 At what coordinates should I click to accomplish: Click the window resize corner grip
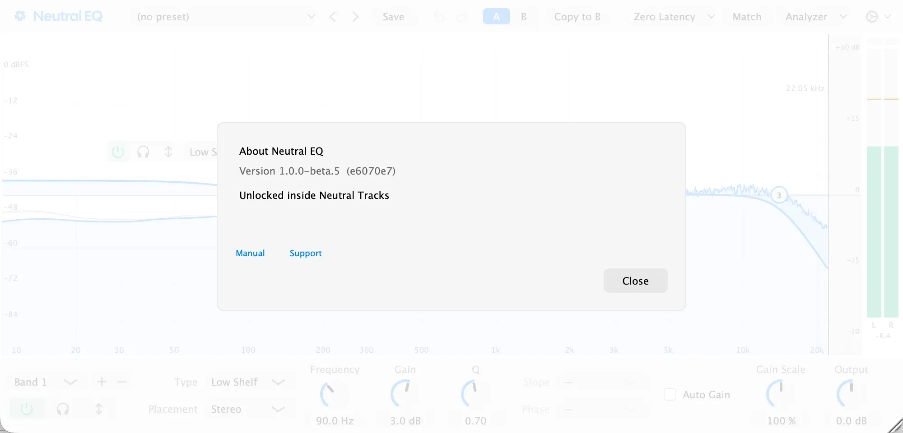point(896,426)
